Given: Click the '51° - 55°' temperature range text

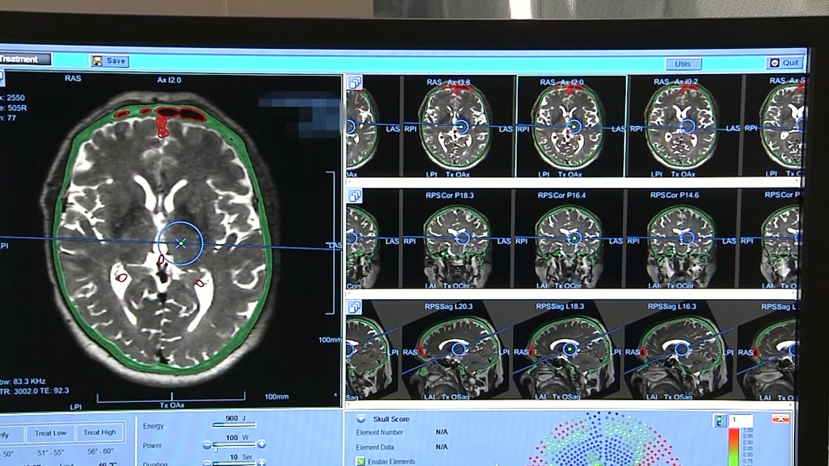Looking at the screenshot, I should (52, 452).
